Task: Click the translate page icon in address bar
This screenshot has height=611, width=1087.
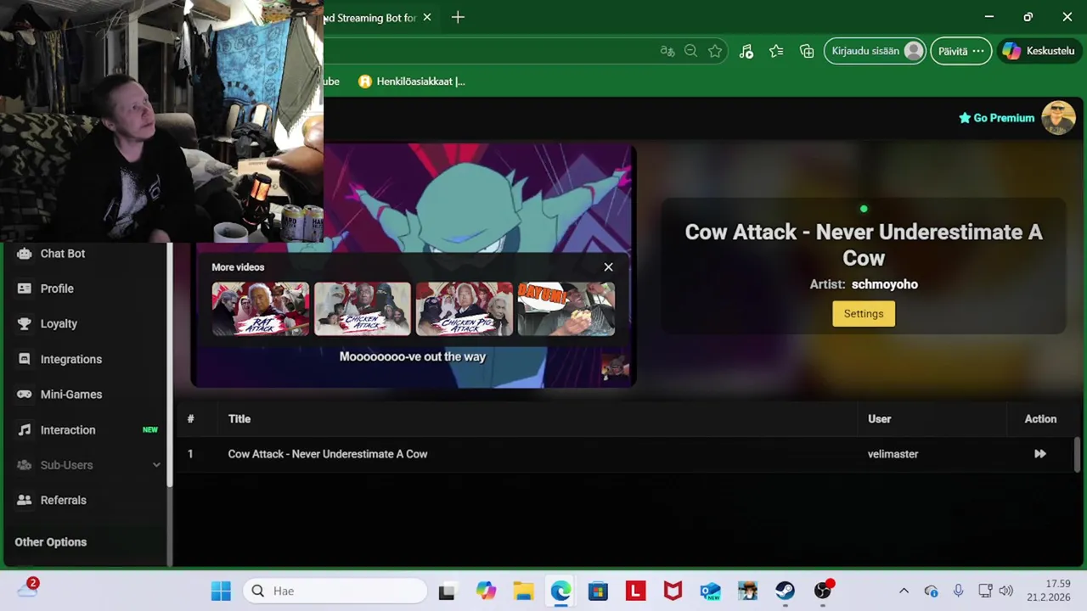Action: point(667,51)
